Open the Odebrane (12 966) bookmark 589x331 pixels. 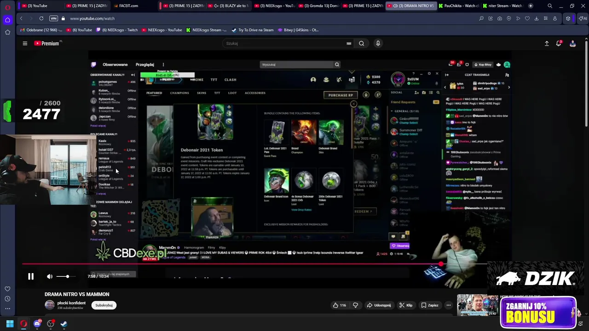tap(40, 30)
